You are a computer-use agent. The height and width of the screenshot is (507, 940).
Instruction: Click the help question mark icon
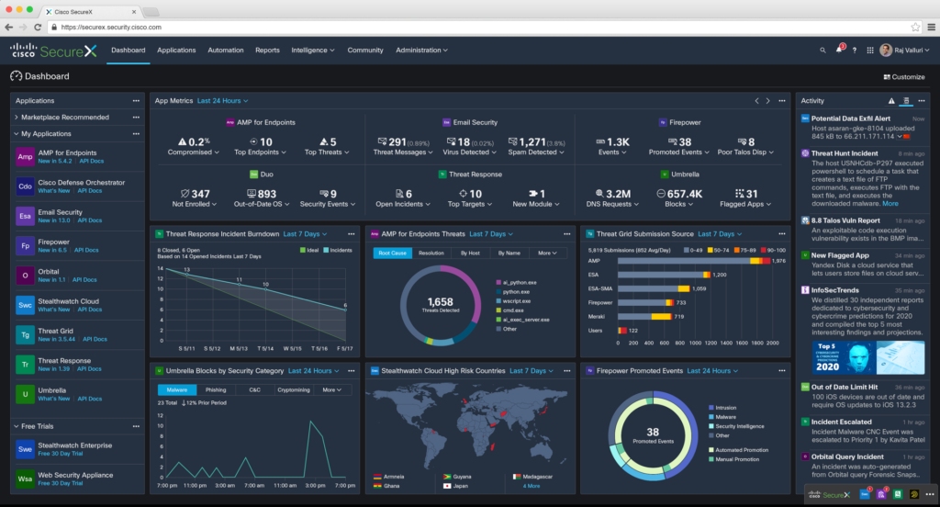(x=855, y=51)
